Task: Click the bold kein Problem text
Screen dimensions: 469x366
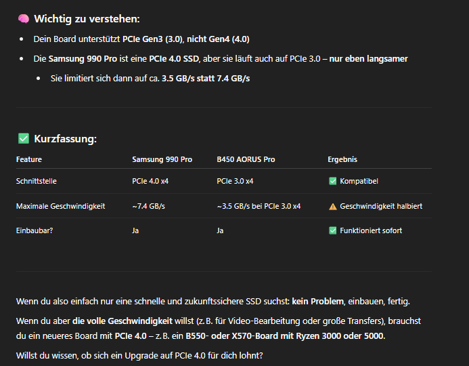Action: [x=317, y=302]
